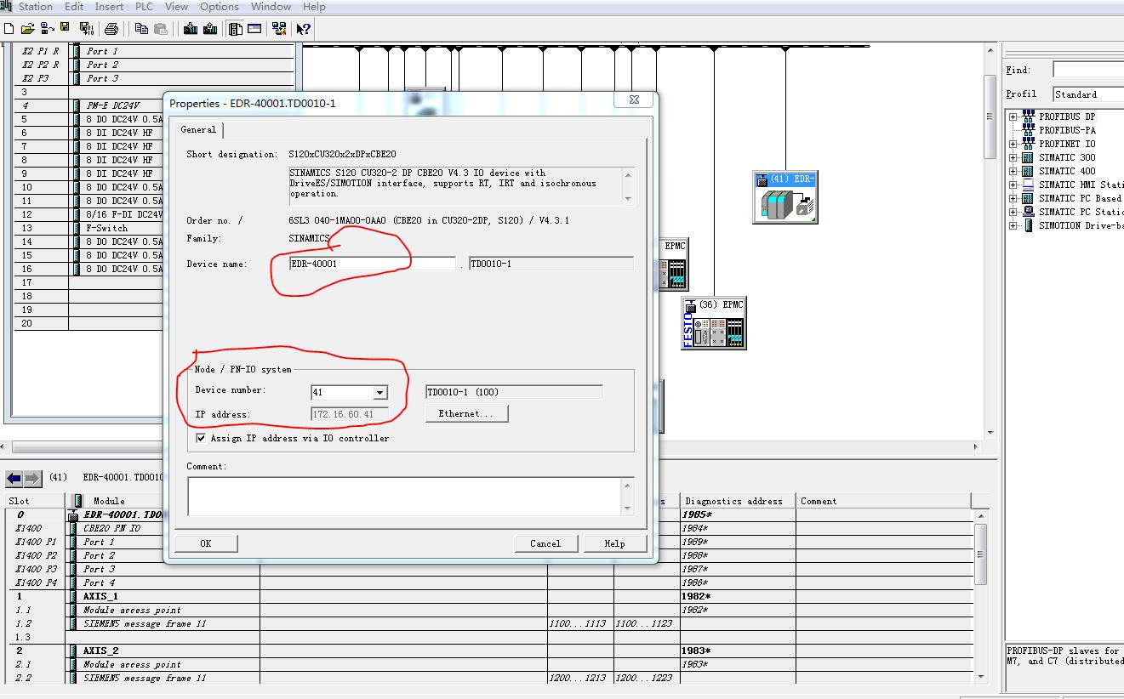1124x699 pixels.
Task: Expand the SIMATIC 300 catalog node
Action: click(x=1013, y=157)
